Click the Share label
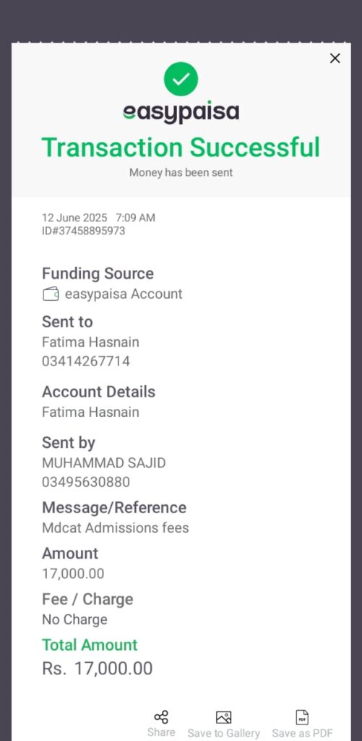362x741 pixels. coord(161,732)
